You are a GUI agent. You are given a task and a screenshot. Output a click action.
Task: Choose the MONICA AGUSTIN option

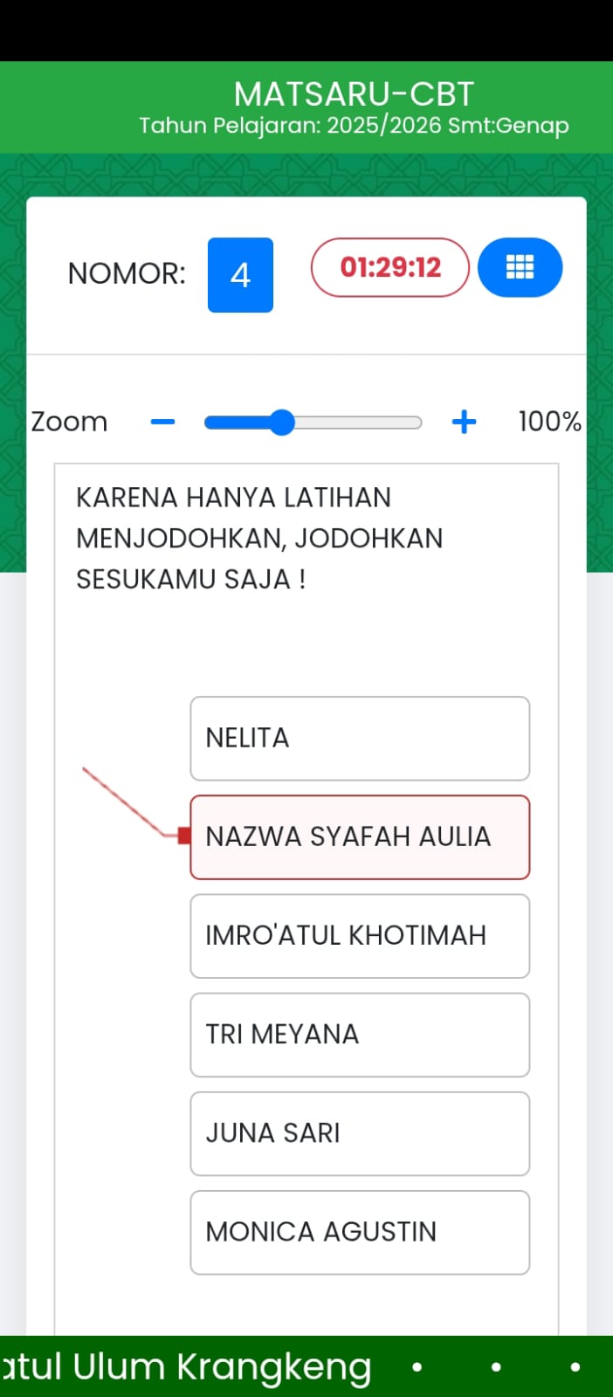[x=360, y=1231]
